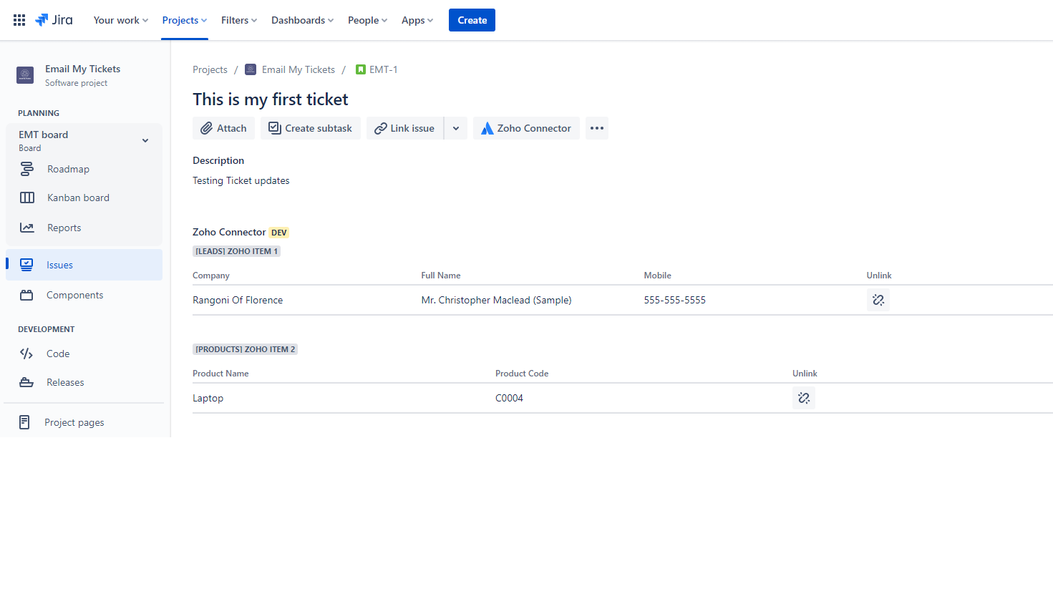Click the Link issue chain icon
1053x599 pixels.
381,128
